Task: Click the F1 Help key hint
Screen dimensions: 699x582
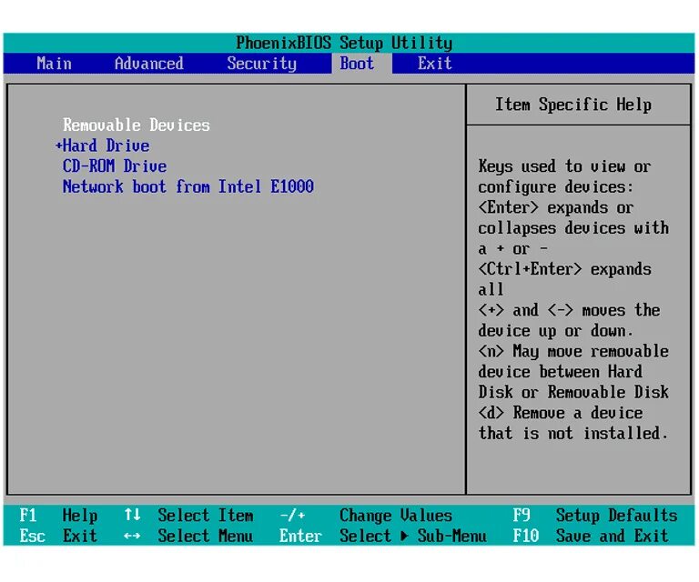Action: point(58,516)
